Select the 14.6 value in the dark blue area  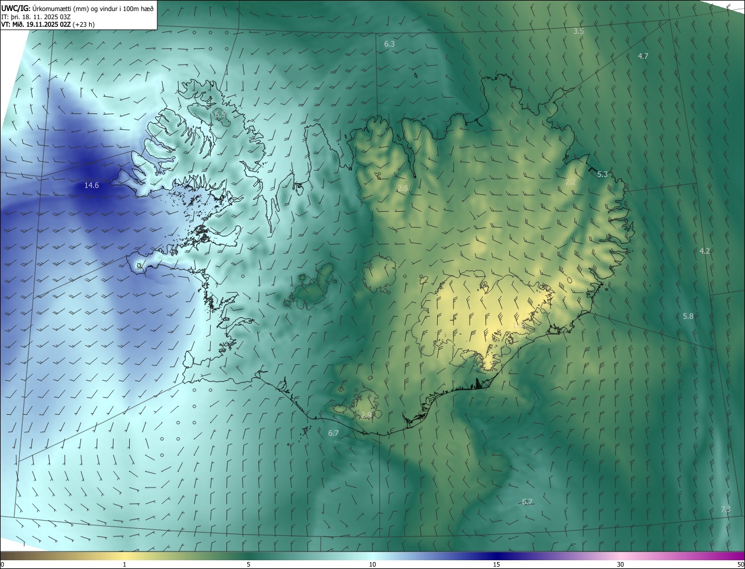coord(91,186)
